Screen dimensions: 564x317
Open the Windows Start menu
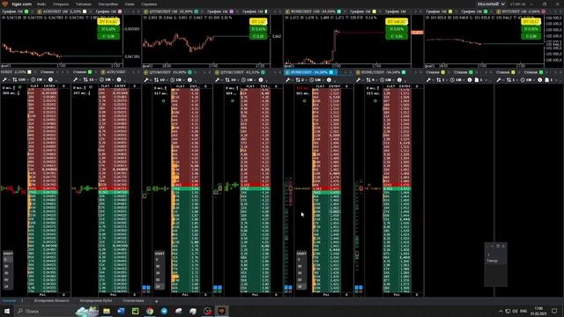pyautogui.click(x=7, y=311)
